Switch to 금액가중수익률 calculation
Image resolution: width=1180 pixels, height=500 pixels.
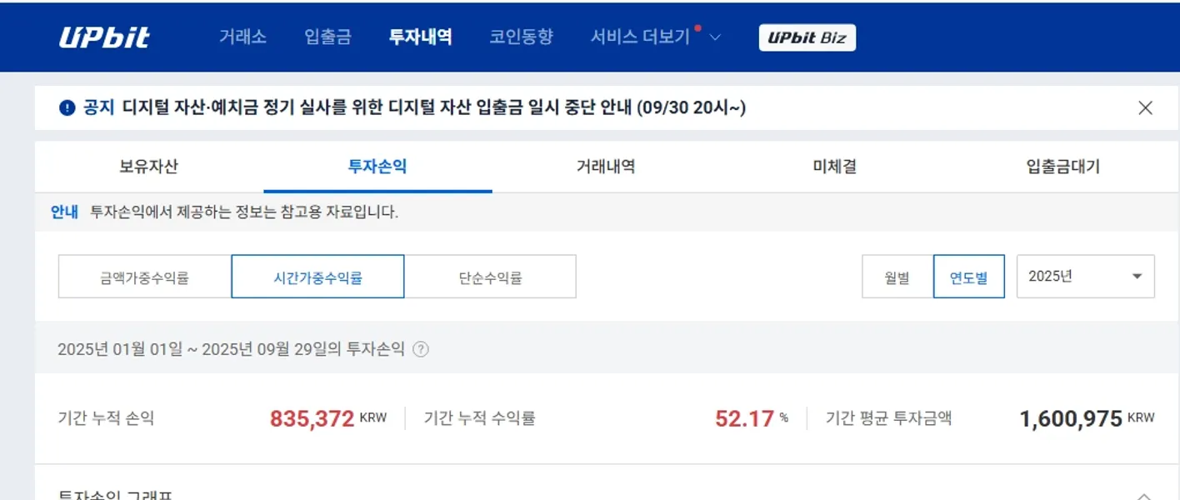(143, 276)
